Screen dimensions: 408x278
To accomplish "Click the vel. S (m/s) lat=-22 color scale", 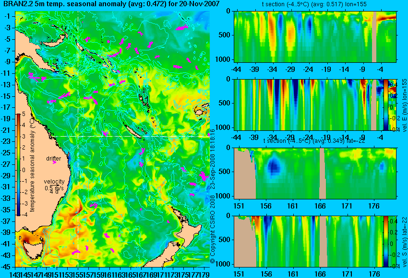I will pyautogui.click(x=385, y=242).
